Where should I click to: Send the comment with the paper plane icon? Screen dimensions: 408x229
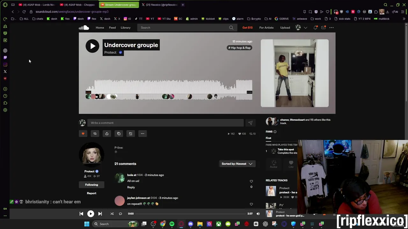pyautogui.click(x=250, y=123)
